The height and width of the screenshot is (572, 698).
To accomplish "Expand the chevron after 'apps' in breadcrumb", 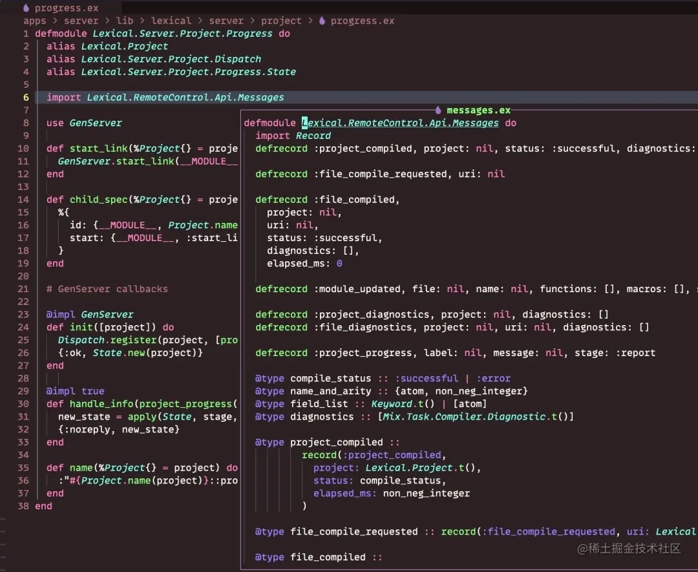I will (55, 21).
